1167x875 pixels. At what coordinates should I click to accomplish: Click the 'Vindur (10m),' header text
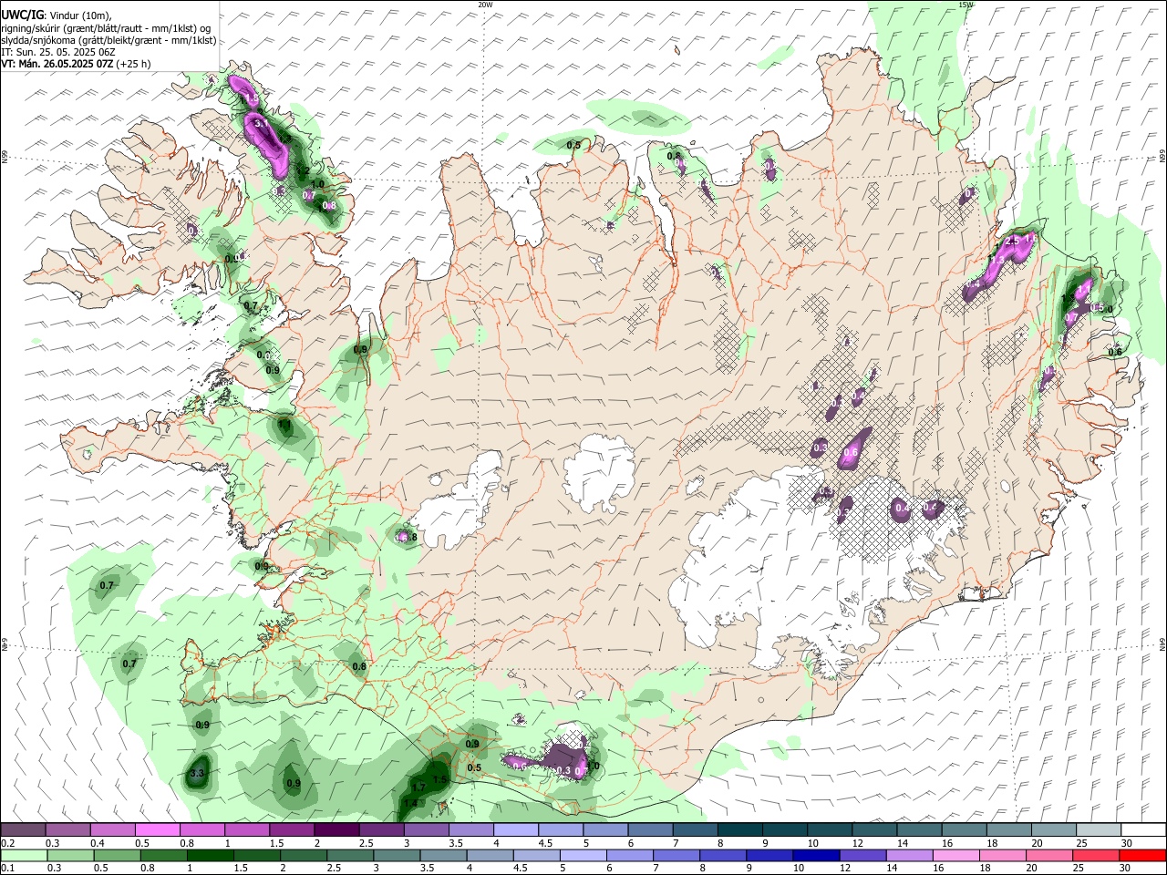click(78, 15)
